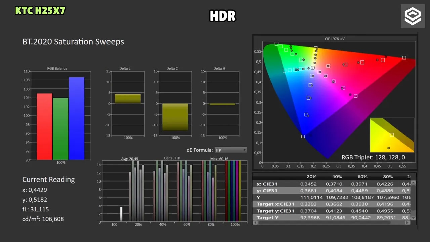430x242 pixels.
Task: Click the cell value 90,0442
Action: coord(360,218)
